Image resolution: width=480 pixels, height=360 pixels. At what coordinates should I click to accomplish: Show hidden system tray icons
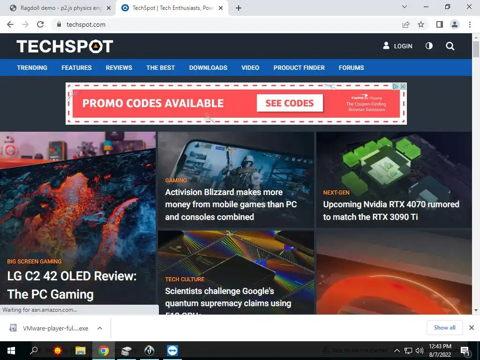click(397, 351)
